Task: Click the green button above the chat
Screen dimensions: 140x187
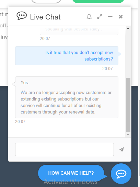Action: (x=98, y=1)
